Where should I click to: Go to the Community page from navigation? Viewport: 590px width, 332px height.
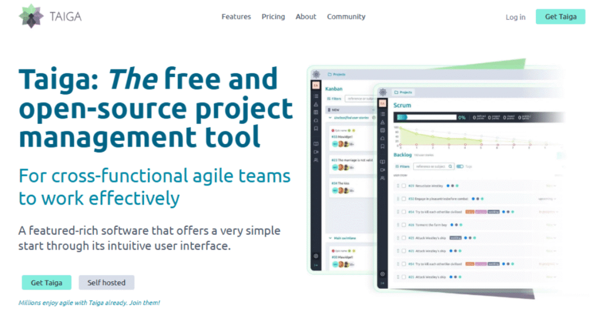[x=346, y=17]
